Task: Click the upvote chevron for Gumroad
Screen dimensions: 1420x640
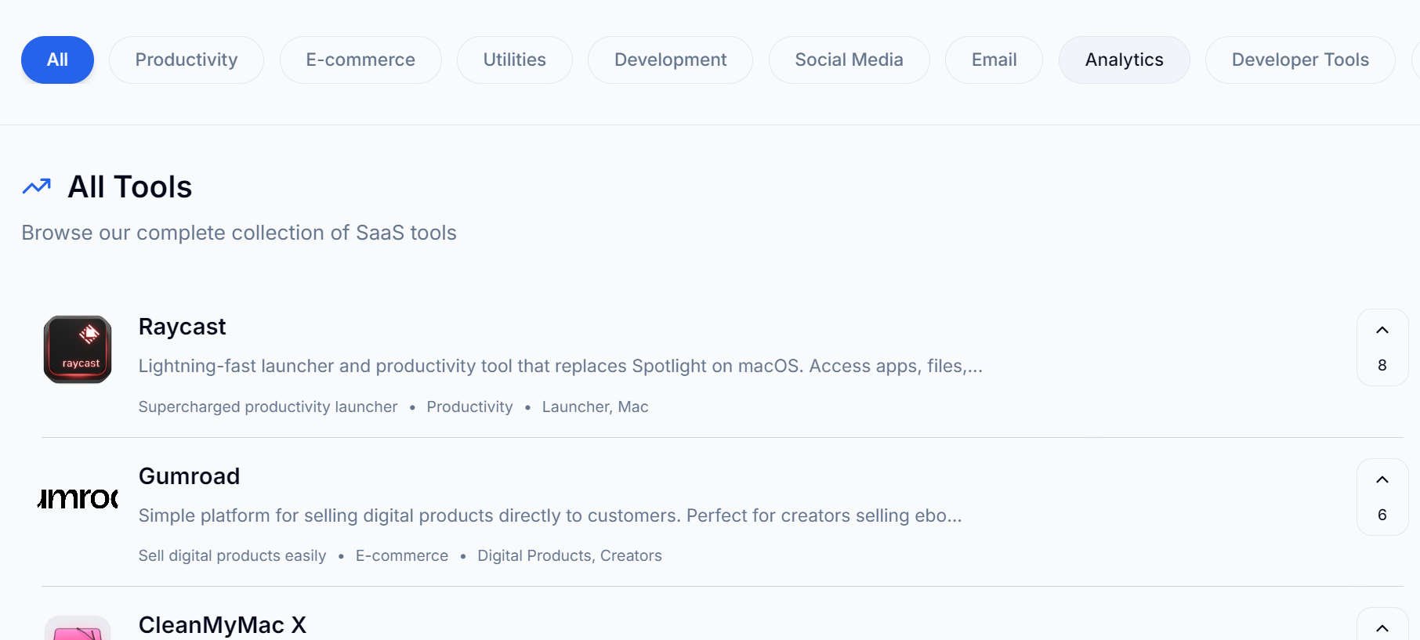Action: pos(1382,479)
